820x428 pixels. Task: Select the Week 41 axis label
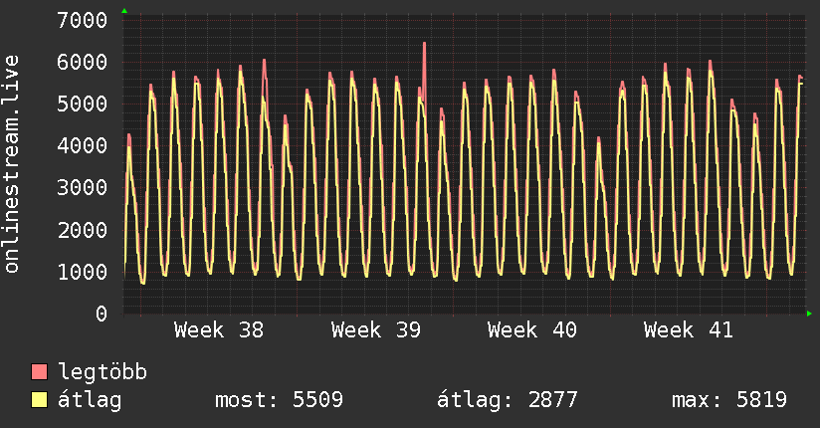pyautogui.click(x=689, y=330)
